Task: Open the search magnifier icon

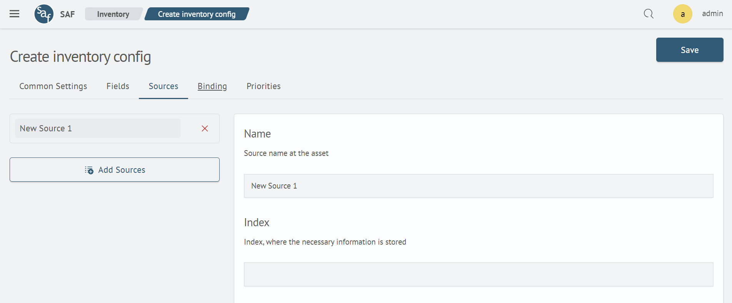Action: [649, 14]
